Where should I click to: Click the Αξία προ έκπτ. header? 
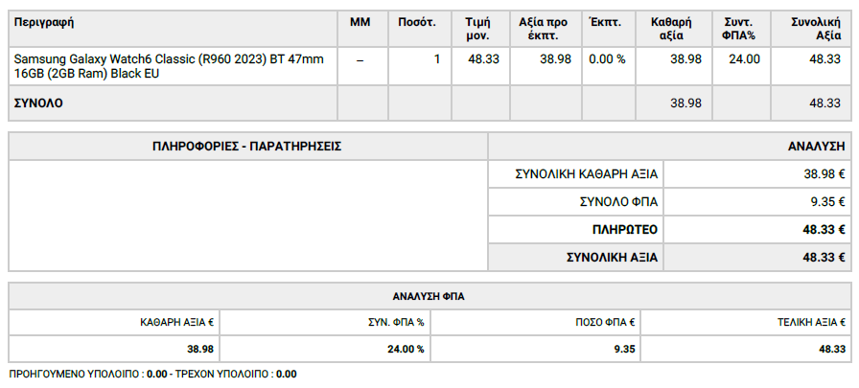point(546,29)
